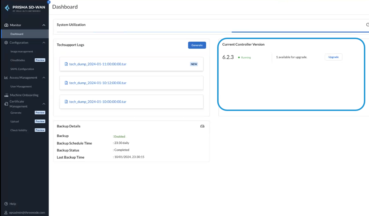
Task: Open the opsadmin@threenode.com user account
Action: point(27,213)
